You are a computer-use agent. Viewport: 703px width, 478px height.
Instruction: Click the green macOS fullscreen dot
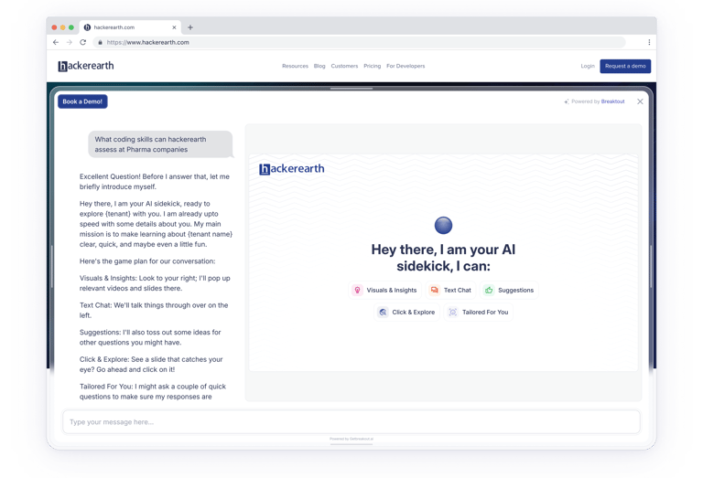tap(71, 27)
